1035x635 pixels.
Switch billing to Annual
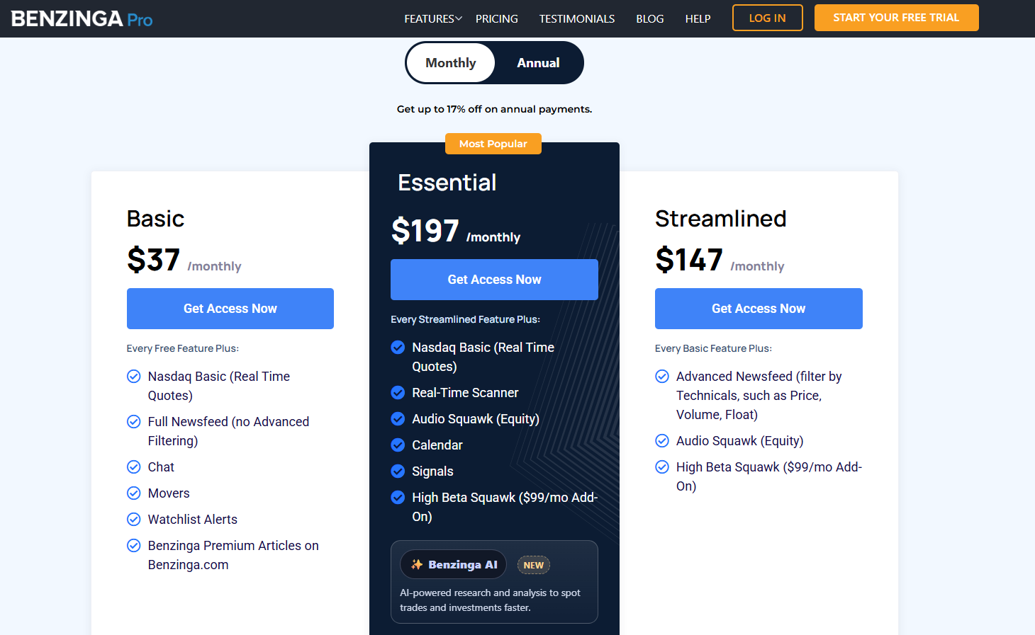(538, 62)
